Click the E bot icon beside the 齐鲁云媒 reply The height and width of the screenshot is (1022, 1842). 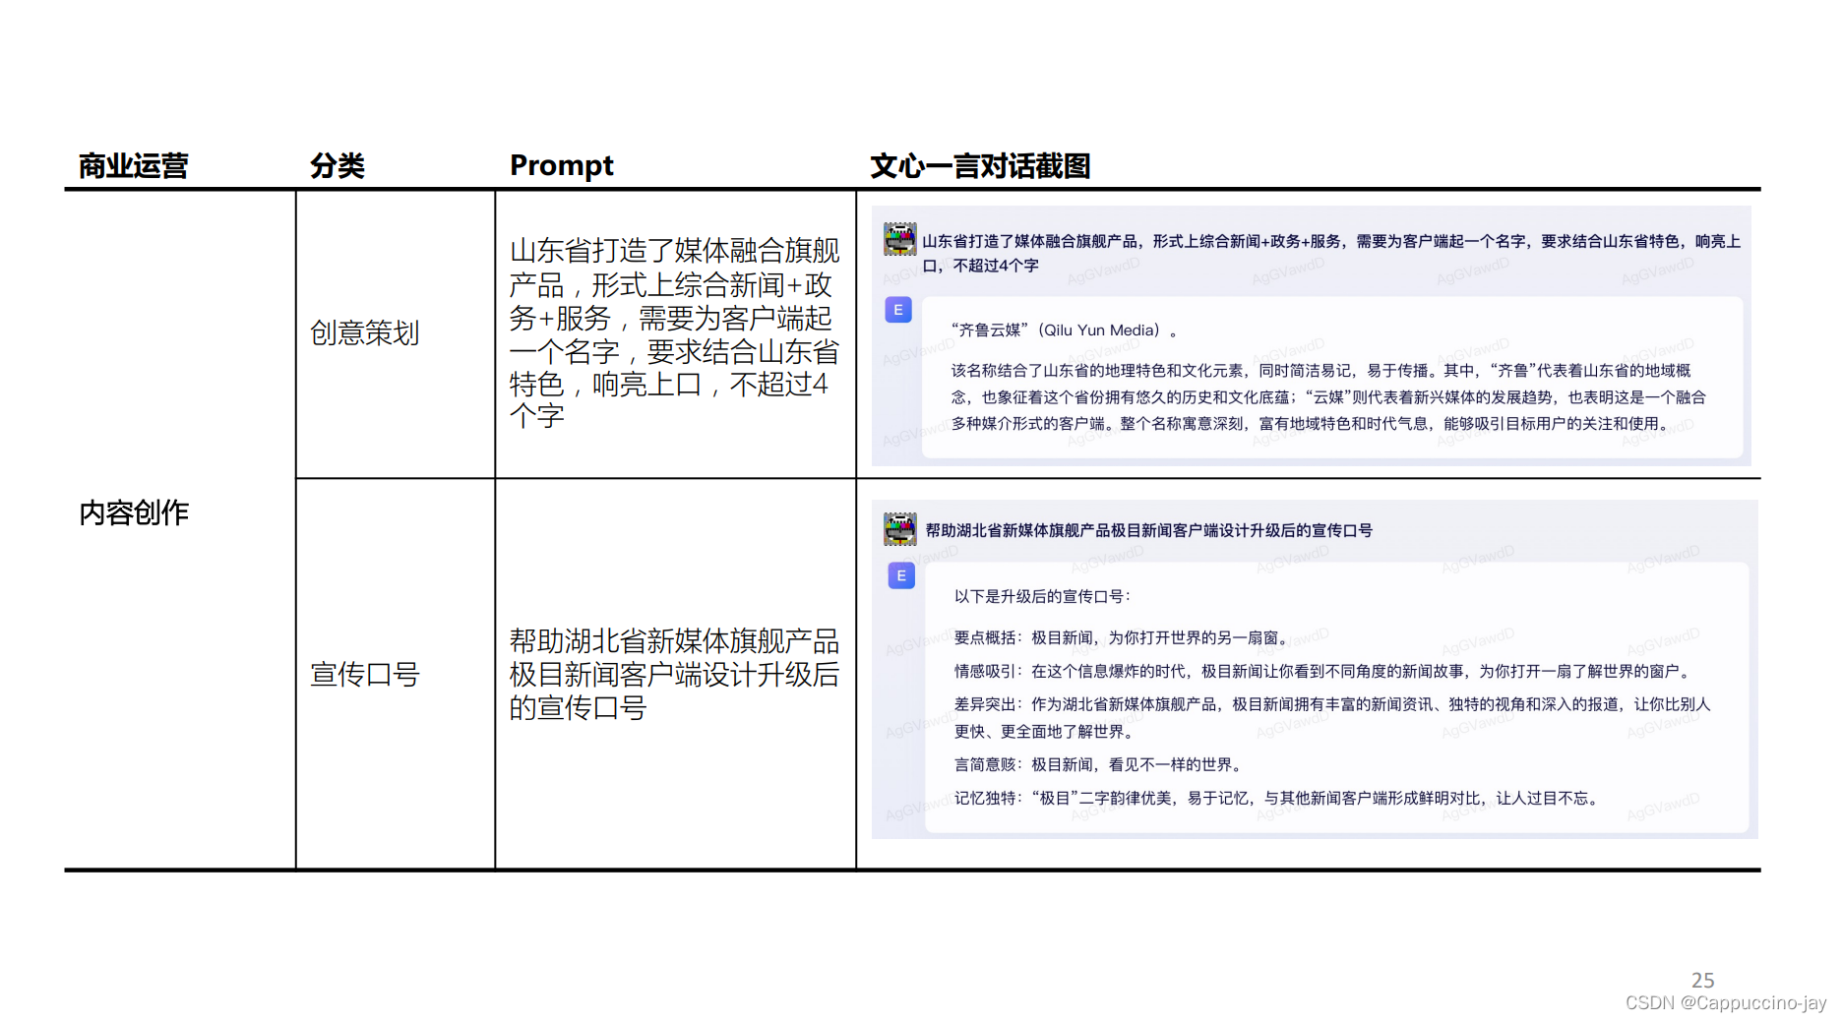tap(898, 310)
